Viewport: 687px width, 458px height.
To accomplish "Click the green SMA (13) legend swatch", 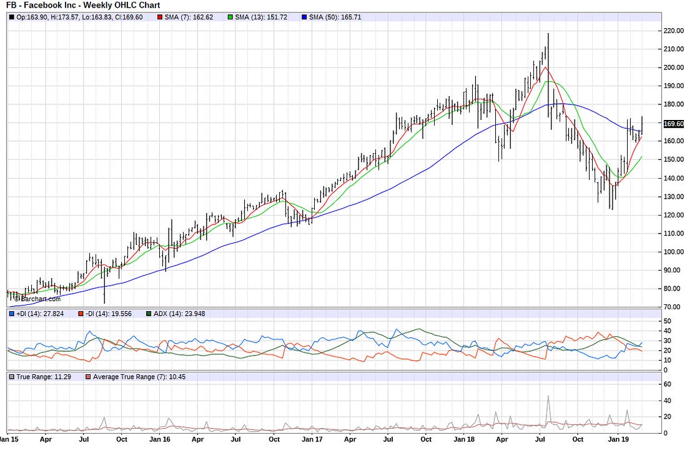I will point(230,17).
